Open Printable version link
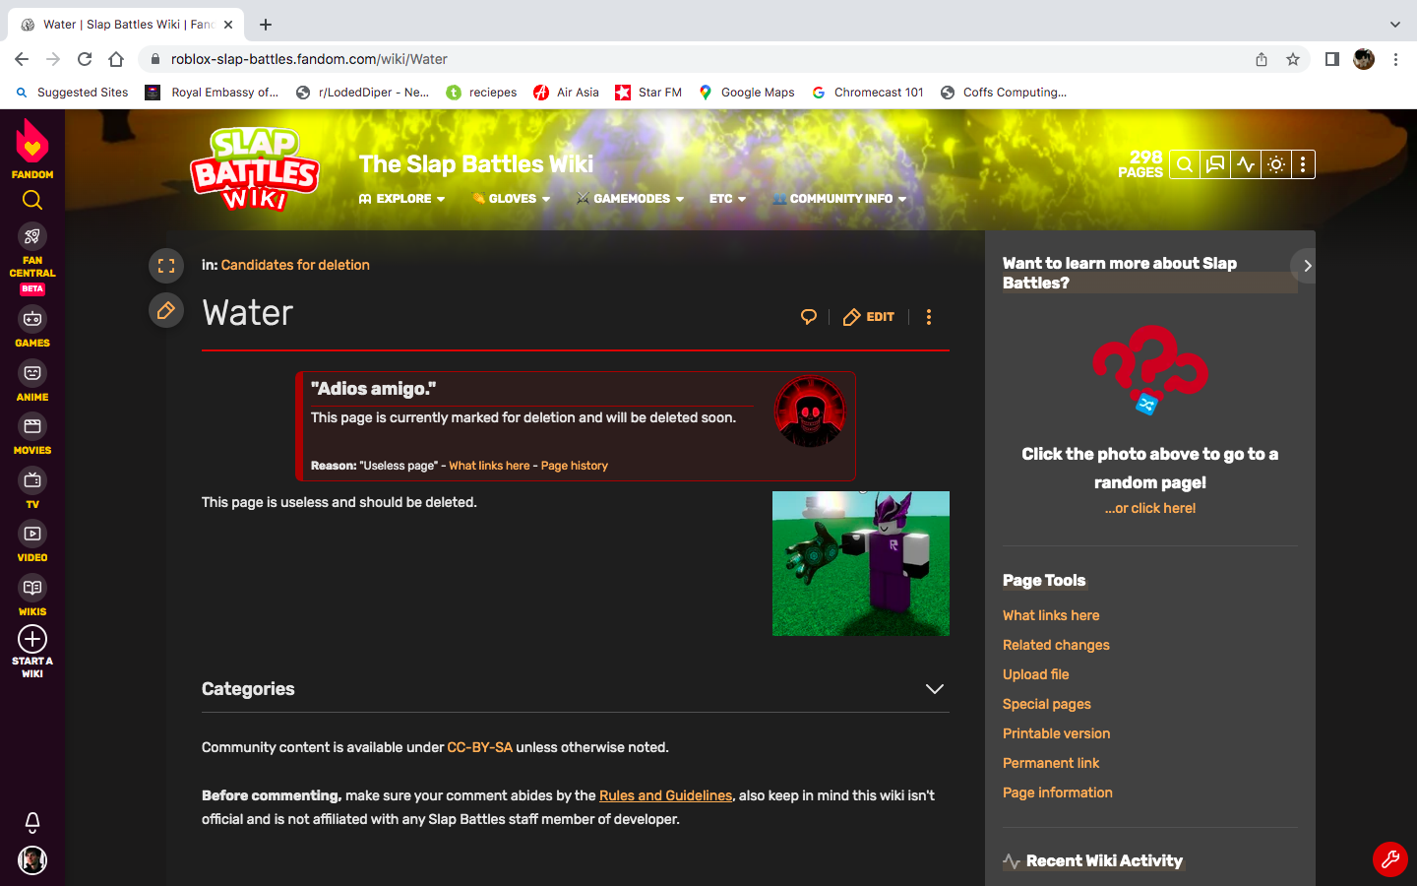 (1056, 733)
